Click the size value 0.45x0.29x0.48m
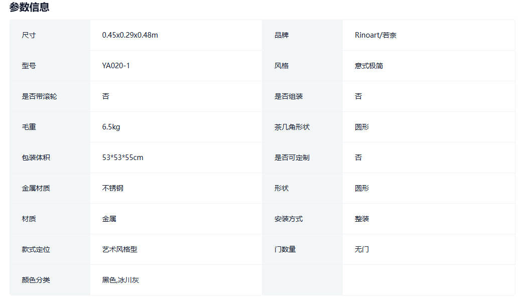Viewport: 522px width, 301px height. [130, 35]
